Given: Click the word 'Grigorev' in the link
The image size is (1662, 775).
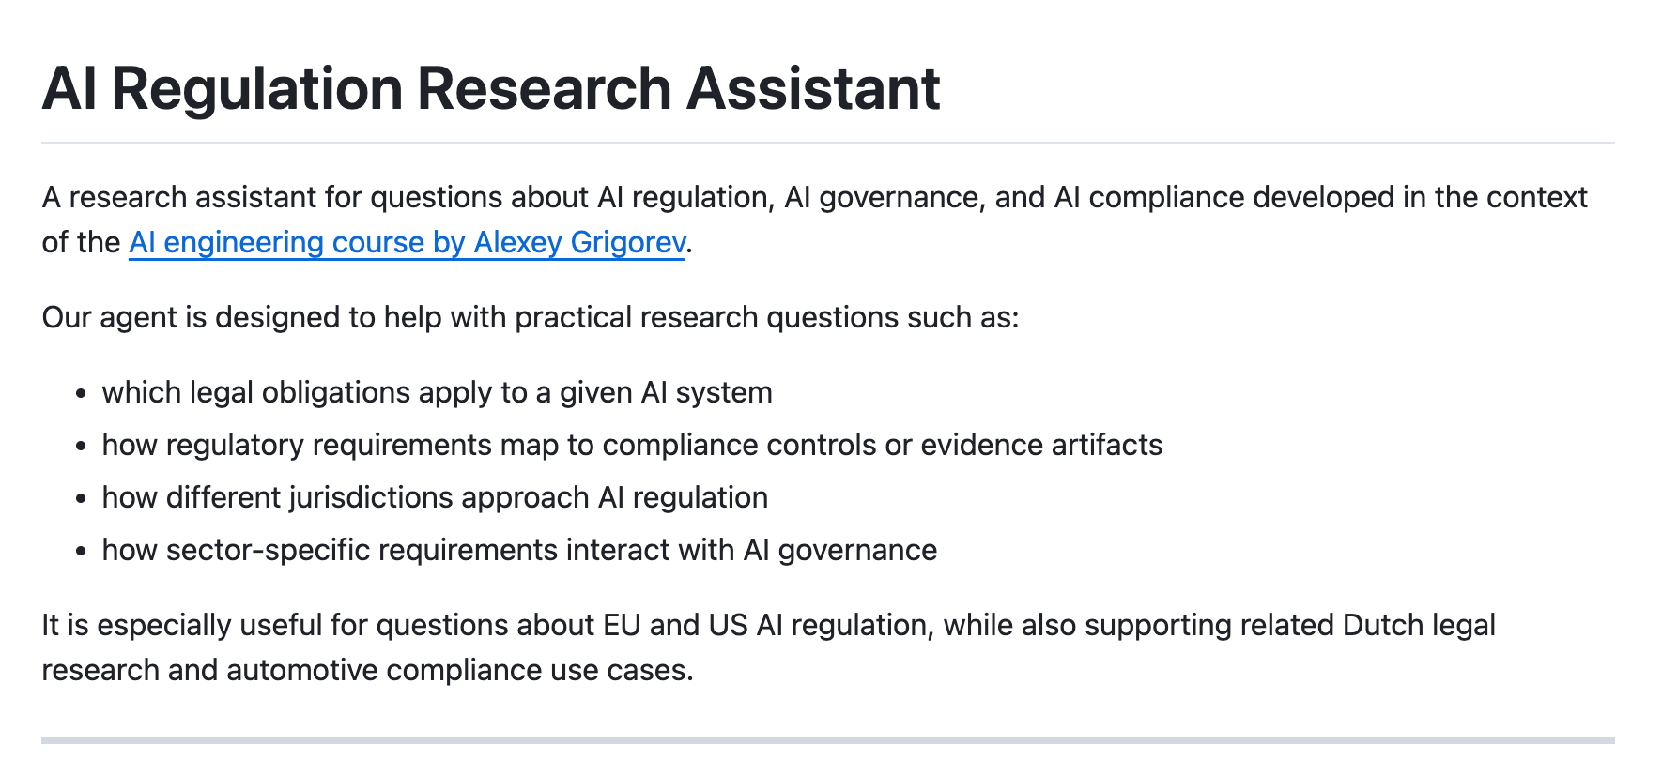Looking at the screenshot, I should click(x=627, y=242).
